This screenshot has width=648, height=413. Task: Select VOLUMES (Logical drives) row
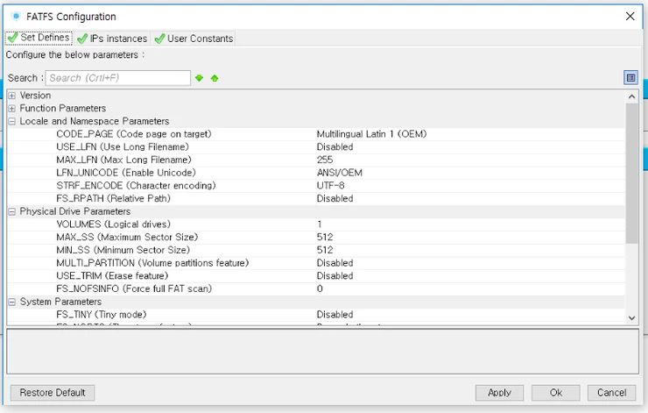pyautogui.click(x=316, y=224)
